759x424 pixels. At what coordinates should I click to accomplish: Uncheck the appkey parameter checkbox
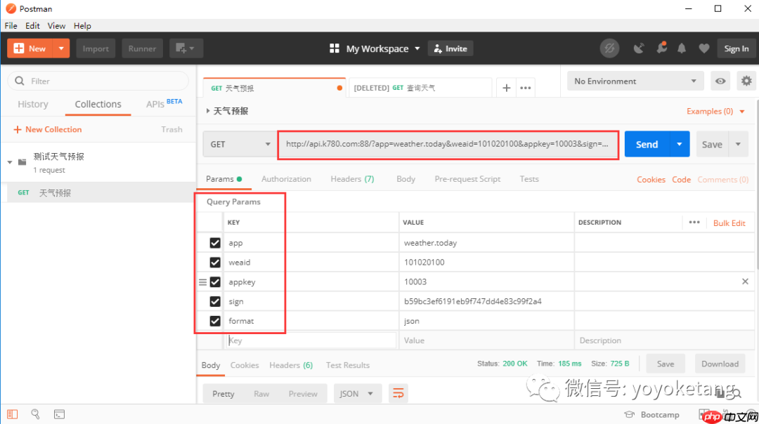pos(215,282)
